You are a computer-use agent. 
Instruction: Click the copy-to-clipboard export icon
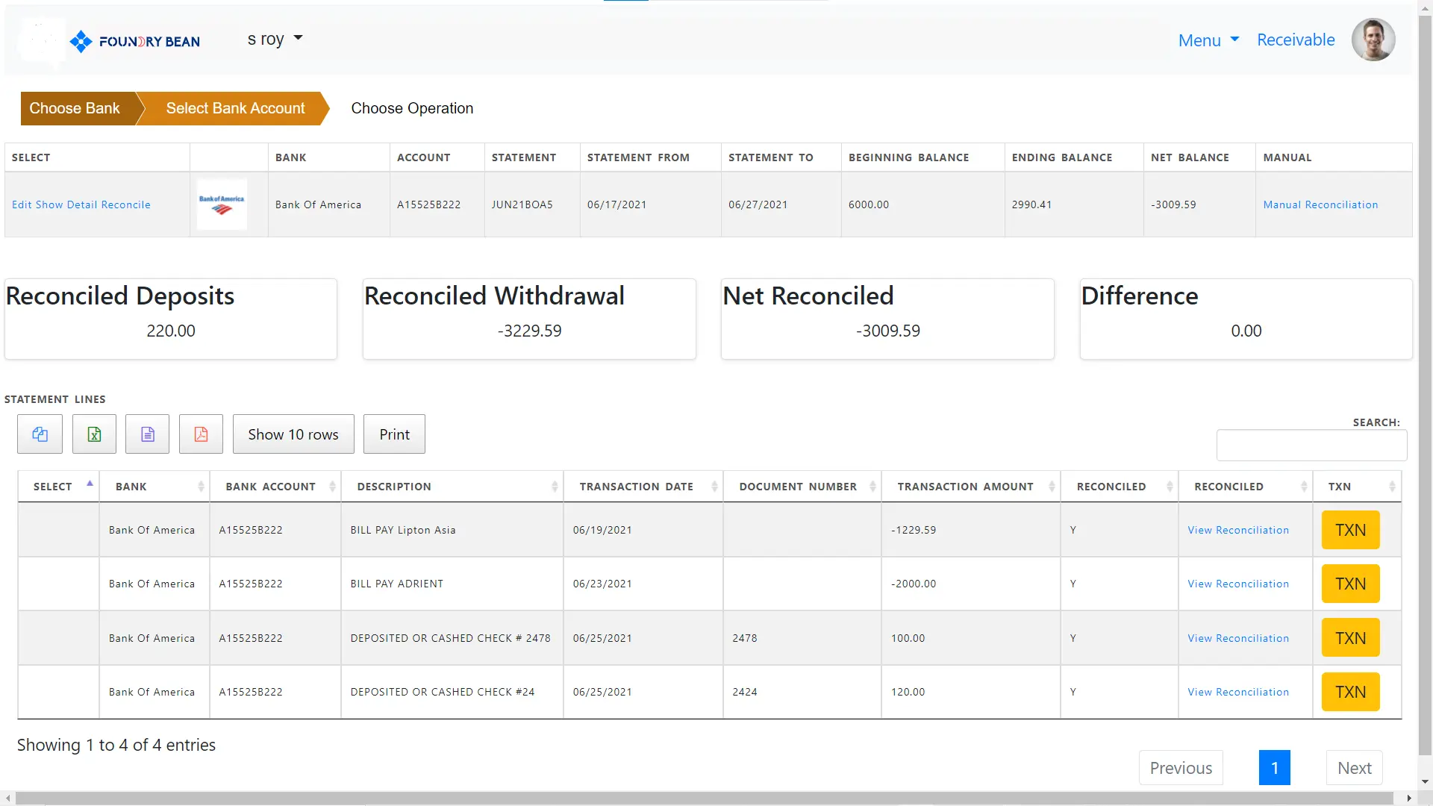point(39,434)
